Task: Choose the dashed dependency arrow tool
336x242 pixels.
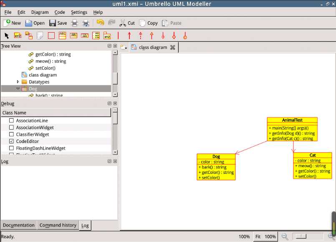Action: tap(141, 36)
